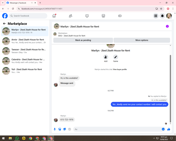The image size is (176, 141).
Task: Click Add people icon in chat
Action: [106, 57]
